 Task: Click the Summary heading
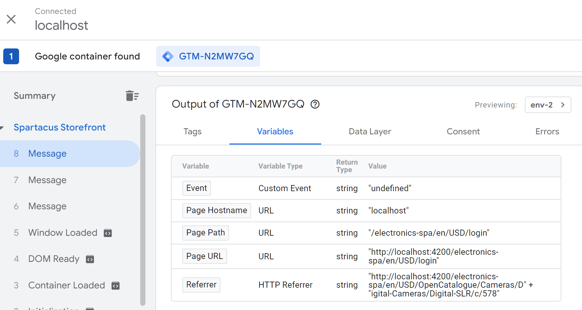point(35,96)
